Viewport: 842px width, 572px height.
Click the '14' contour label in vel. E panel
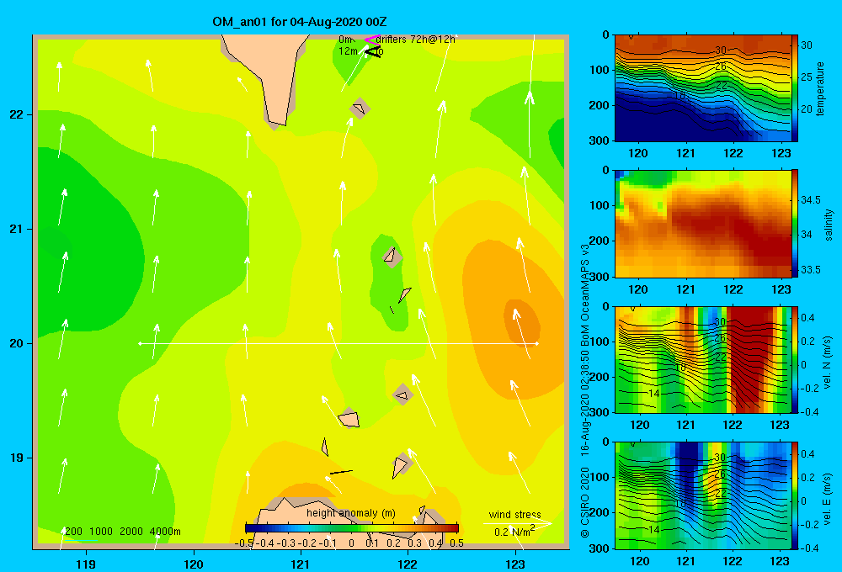pos(653,529)
